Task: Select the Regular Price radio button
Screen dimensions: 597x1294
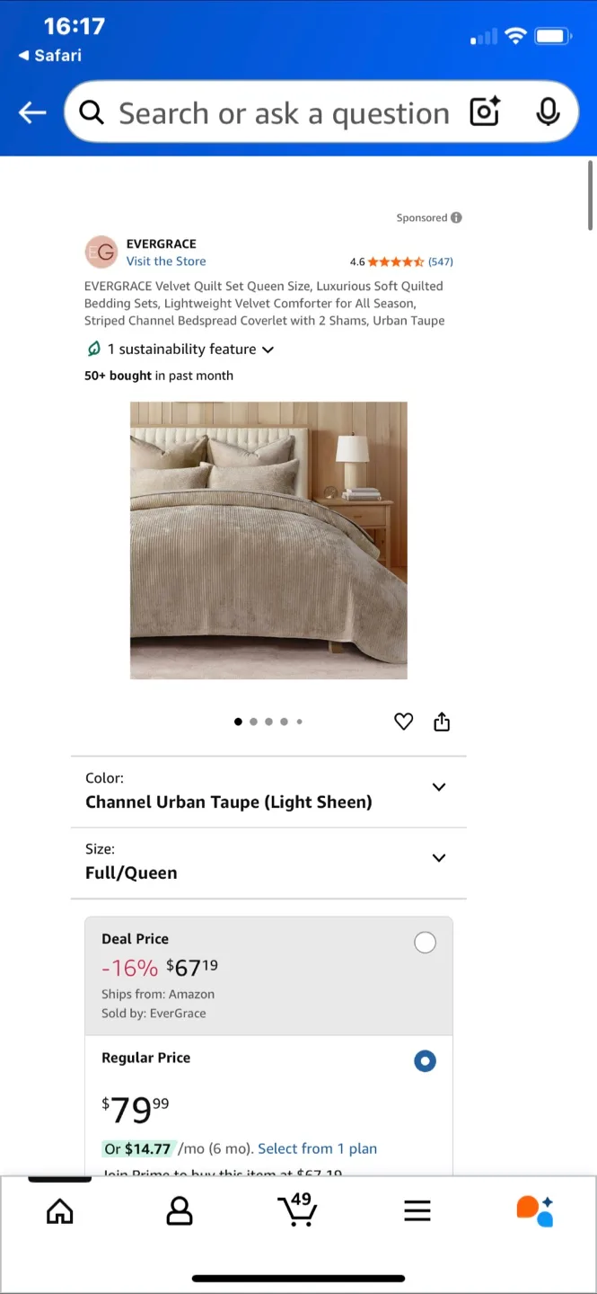Action: [x=425, y=1061]
